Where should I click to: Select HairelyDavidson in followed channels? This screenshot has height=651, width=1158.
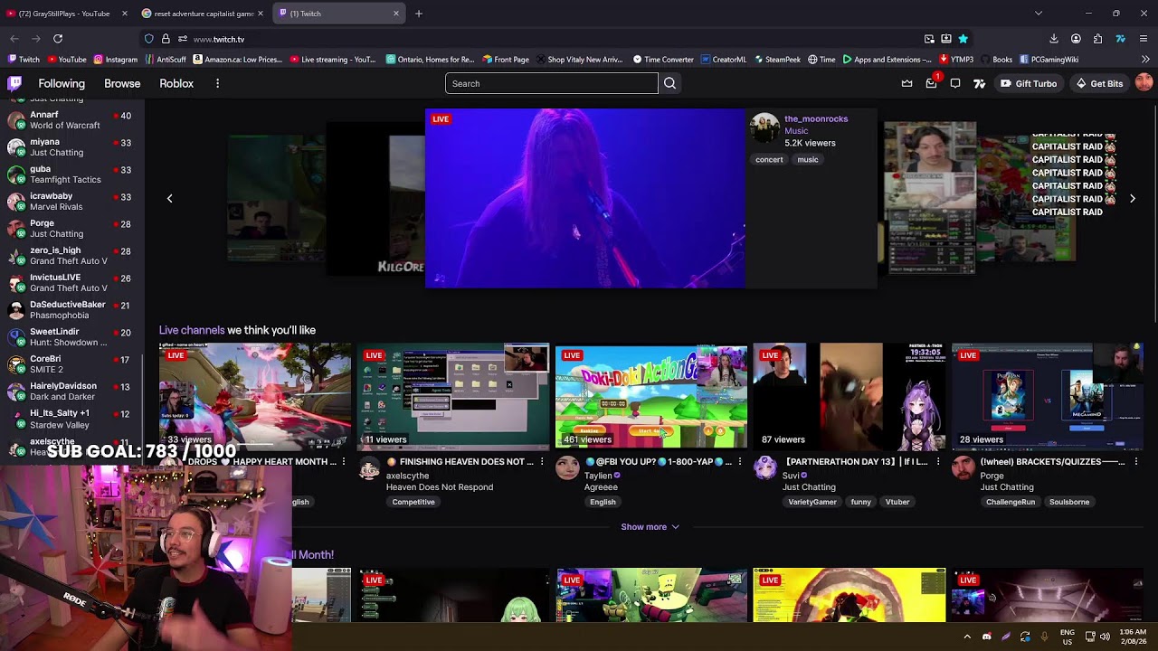[71, 392]
